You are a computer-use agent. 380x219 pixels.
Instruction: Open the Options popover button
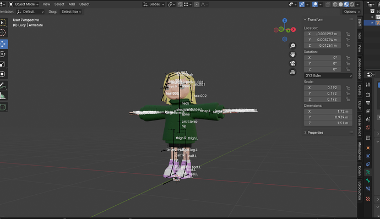click(x=352, y=12)
